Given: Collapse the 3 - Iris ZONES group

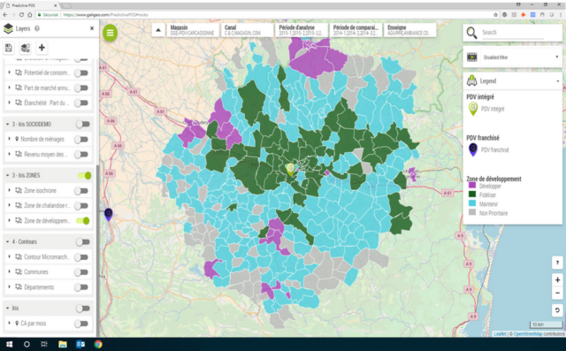Looking at the screenshot, I should point(8,175).
